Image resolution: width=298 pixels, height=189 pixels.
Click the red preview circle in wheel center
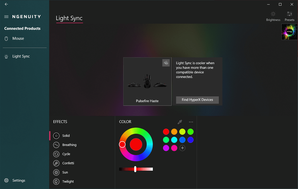[x=136, y=144]
